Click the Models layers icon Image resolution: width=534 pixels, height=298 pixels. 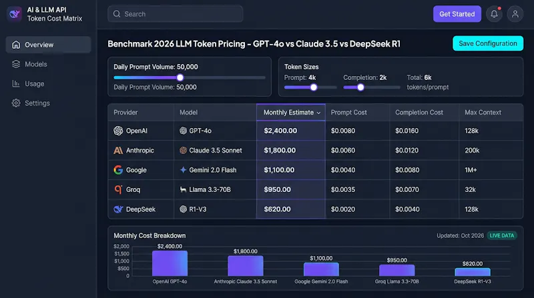click(16, 64)
